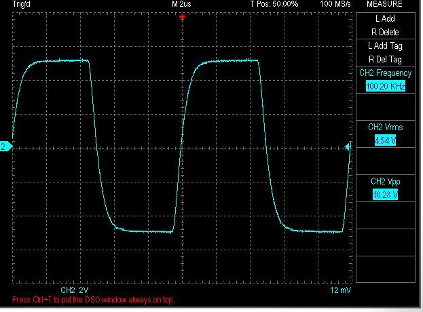Select the CH2 Vpp measurement label
The width and height of the screenshot is (423, 312).
click(x=385, y=181)
